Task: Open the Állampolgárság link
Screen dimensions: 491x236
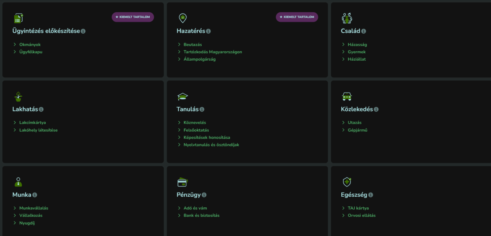Action: point(199,59)
